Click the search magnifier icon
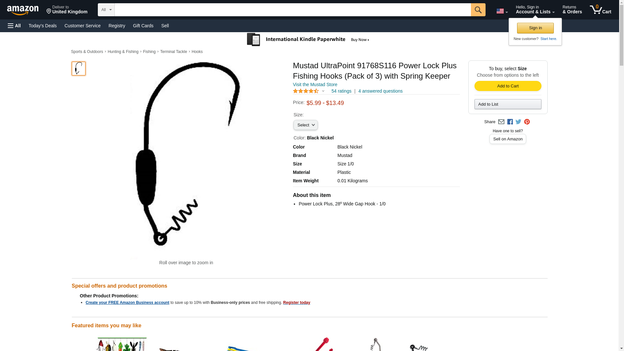Viewport: 624px width, 351px height. pyautogui.click(x=478, y=10)
